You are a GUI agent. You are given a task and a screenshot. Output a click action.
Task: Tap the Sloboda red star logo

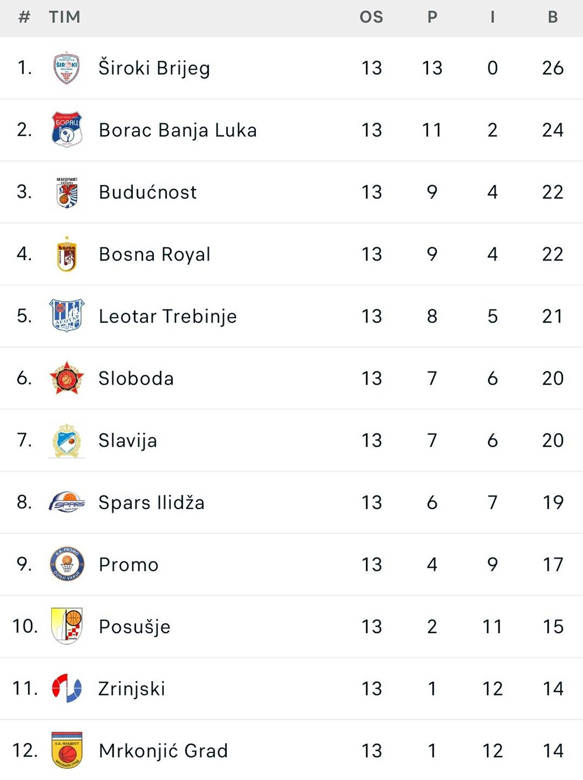point(66,378)
